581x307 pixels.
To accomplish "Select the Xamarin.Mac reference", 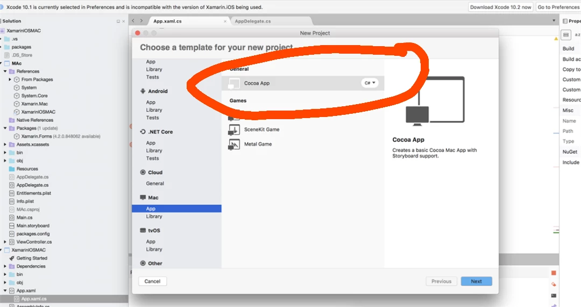I will pyautogui.click(x=34, y=104).
